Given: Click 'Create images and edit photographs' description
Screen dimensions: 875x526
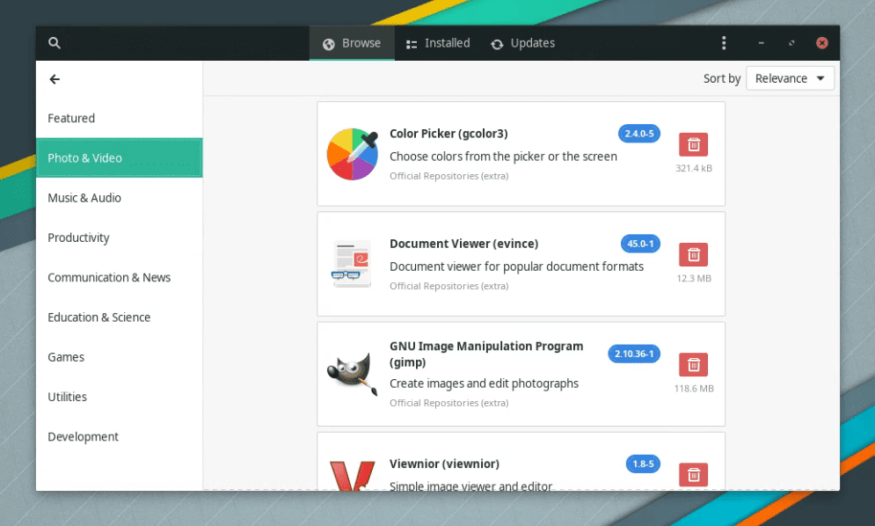Looking at the screenshot, I should pyautogui.click(x=484, y=384).
